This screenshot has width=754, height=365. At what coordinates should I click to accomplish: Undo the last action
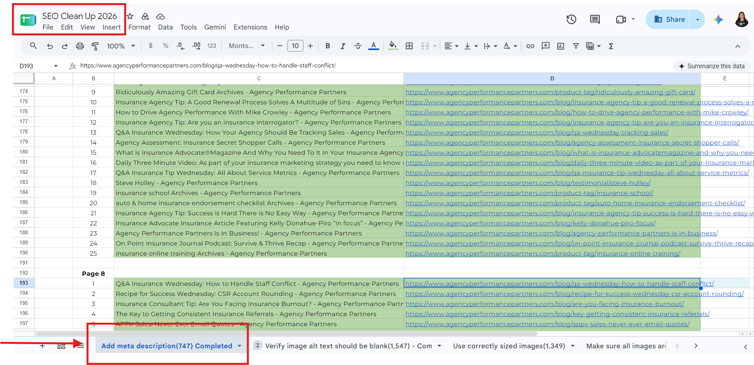[50, 46]
